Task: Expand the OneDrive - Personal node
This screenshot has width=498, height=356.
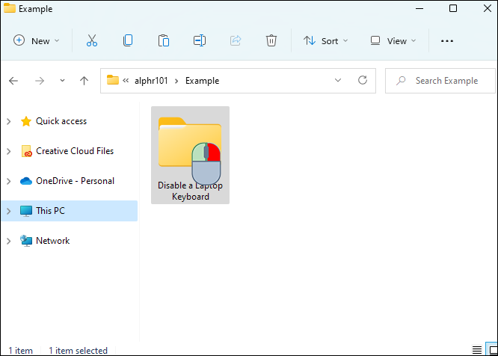Action: [x=9, y=181]
